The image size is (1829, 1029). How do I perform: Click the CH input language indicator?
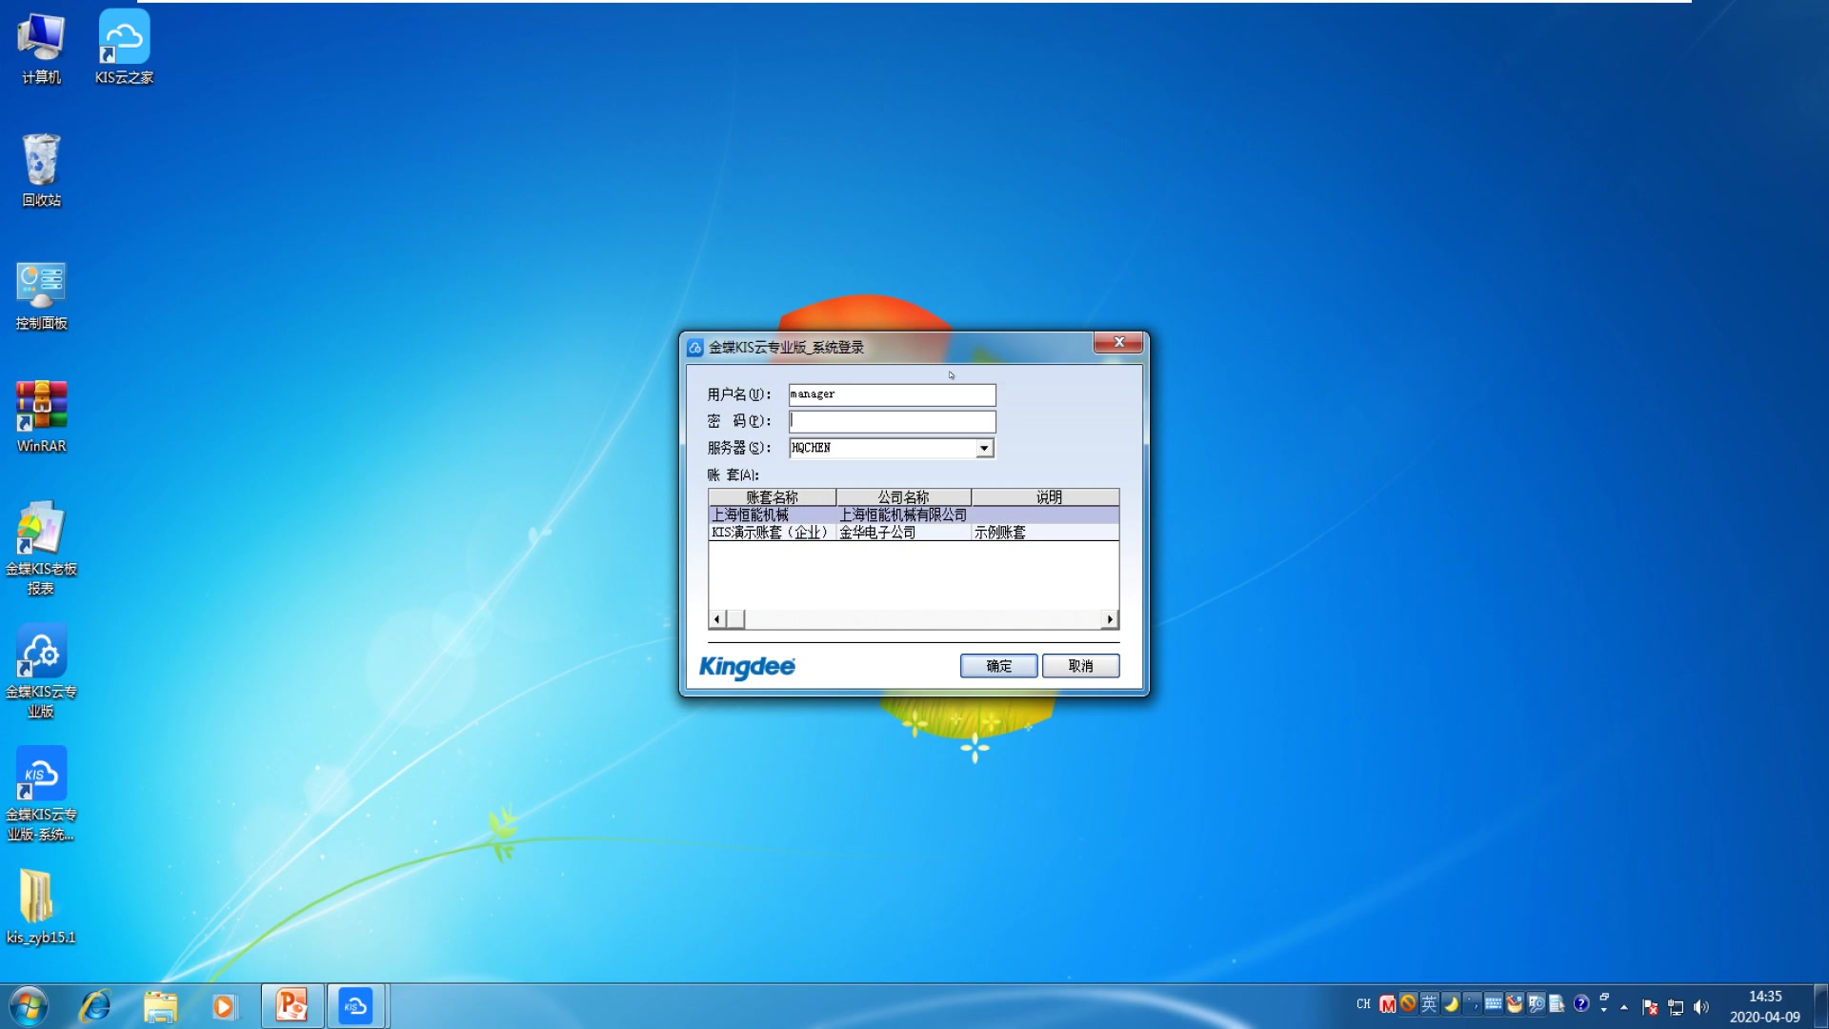(1363, 1004)
